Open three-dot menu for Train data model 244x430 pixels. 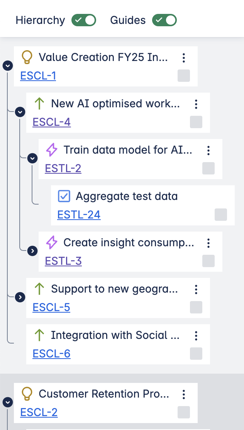(x=208, y=151)
